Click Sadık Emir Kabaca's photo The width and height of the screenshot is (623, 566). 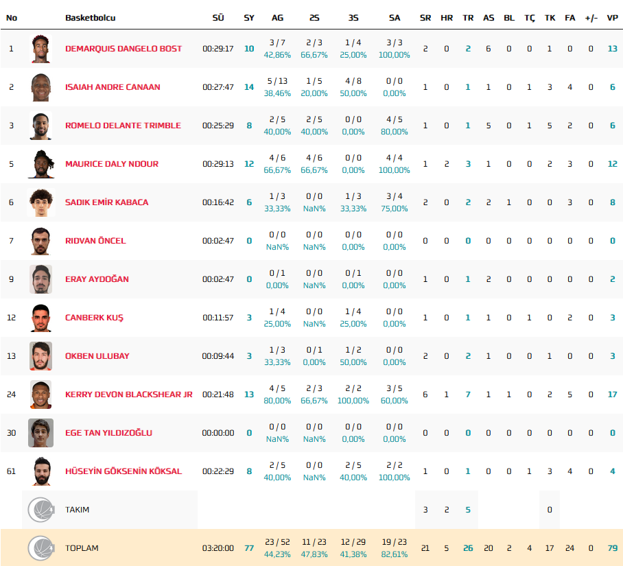click(x=40, y=202)
